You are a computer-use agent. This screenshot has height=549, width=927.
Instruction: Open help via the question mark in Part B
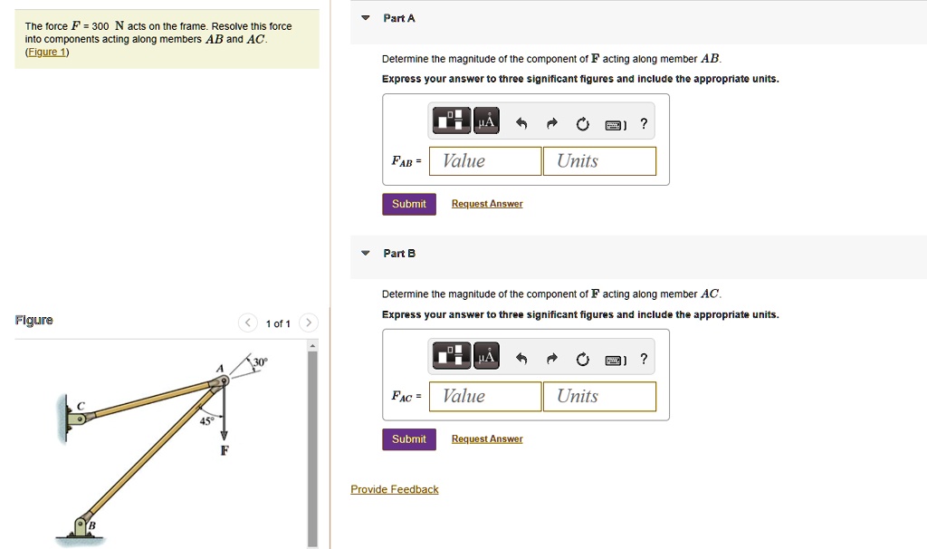click(643, 358)
